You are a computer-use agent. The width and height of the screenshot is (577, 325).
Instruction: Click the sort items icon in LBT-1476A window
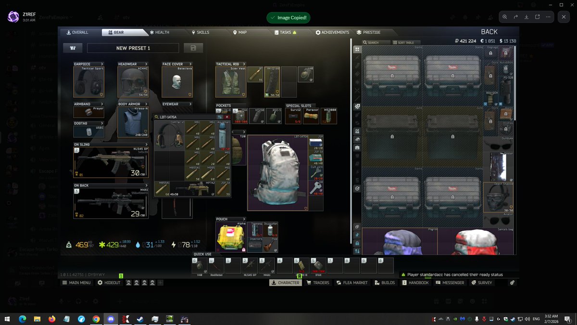pos(220,117)
